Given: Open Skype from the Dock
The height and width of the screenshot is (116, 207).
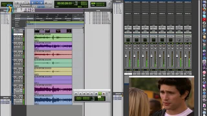Looking at the screenshot, I should click(204, 16).
